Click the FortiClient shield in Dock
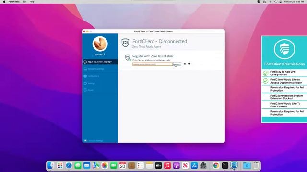This screenshot has height=172, width=307. 234,166
